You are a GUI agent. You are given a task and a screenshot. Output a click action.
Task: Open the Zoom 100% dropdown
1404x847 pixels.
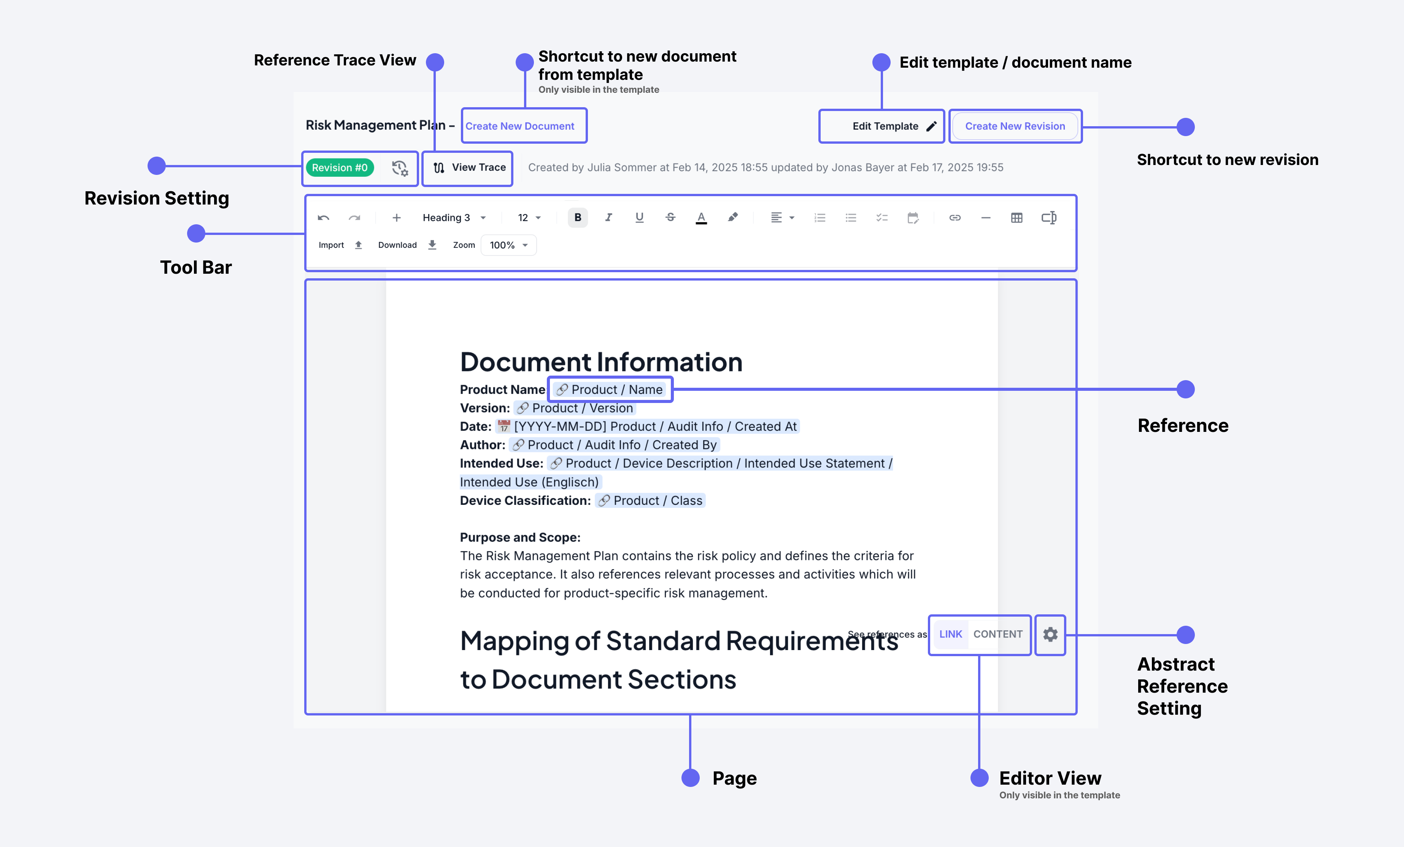tap(508, 245)
